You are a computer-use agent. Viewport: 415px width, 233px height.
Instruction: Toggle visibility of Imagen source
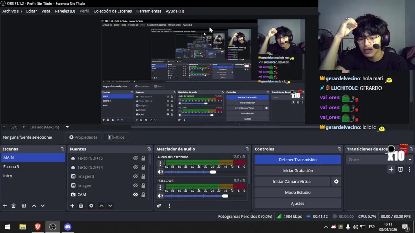[x=136, y=185]
